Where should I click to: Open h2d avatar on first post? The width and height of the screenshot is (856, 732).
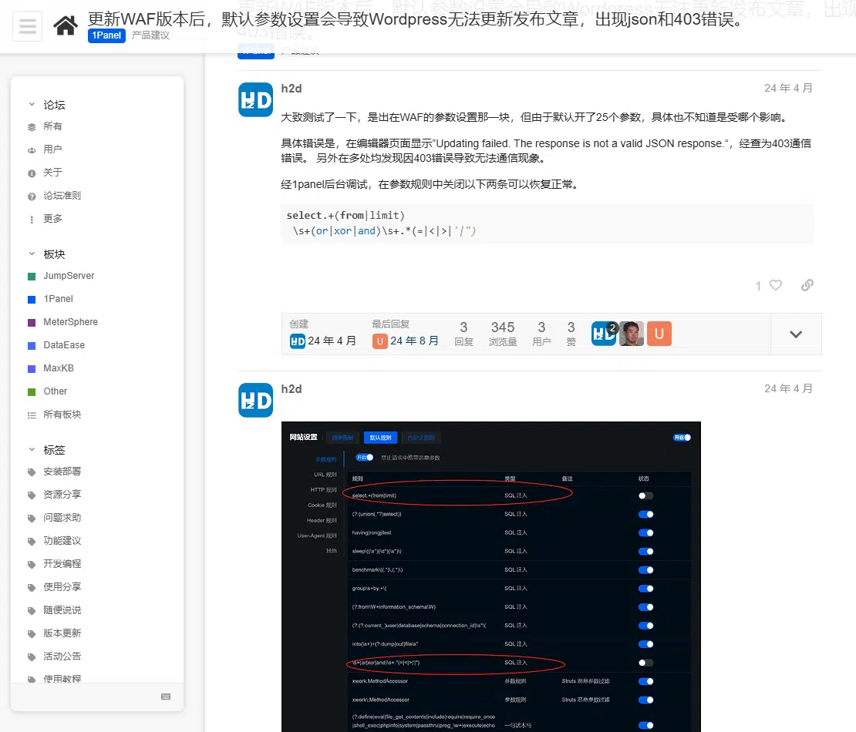click(255, 100)
